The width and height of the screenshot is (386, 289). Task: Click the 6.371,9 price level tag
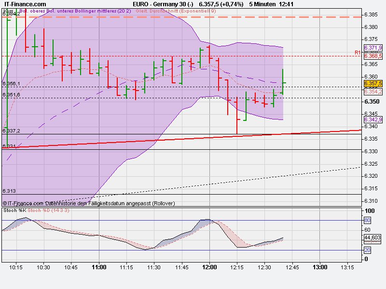pyautogui.click(x=372, y=48)
